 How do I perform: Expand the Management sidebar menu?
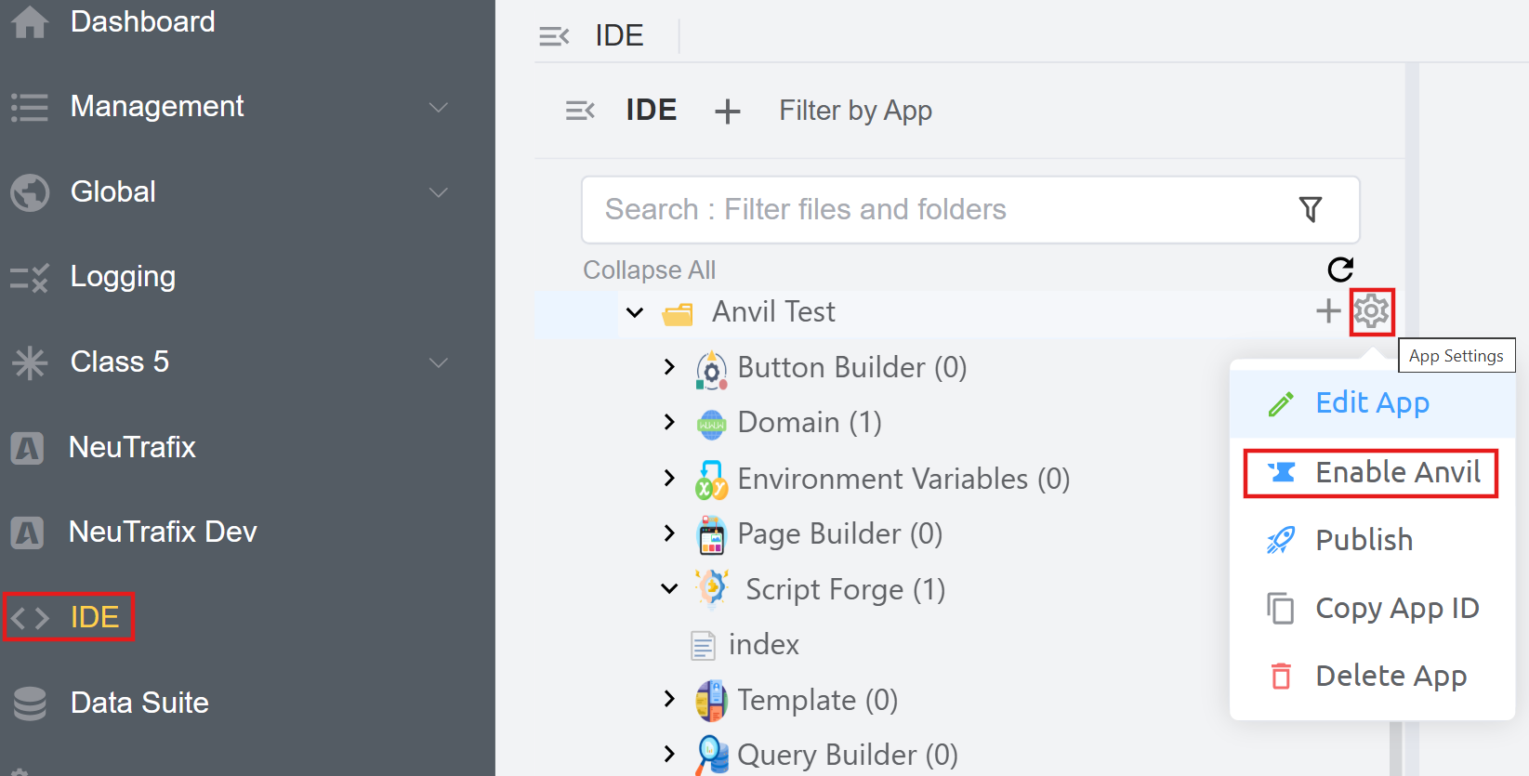[x=438, y=107]
